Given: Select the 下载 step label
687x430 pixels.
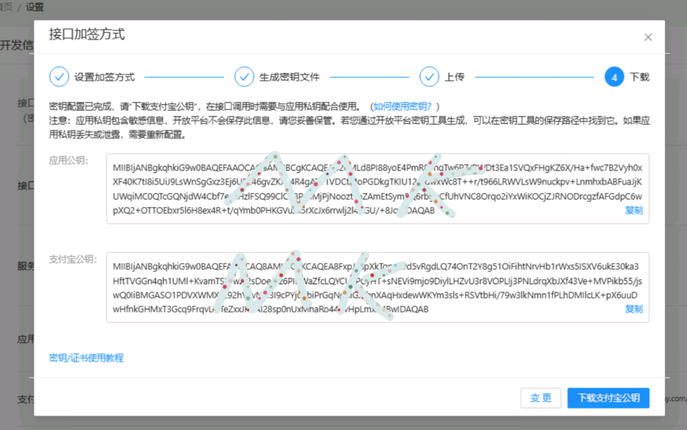Looking at the screenshot, I should [x=639, y=77].
